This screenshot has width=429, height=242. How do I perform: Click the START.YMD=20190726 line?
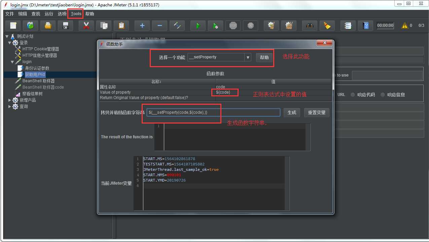coord(165,180)
